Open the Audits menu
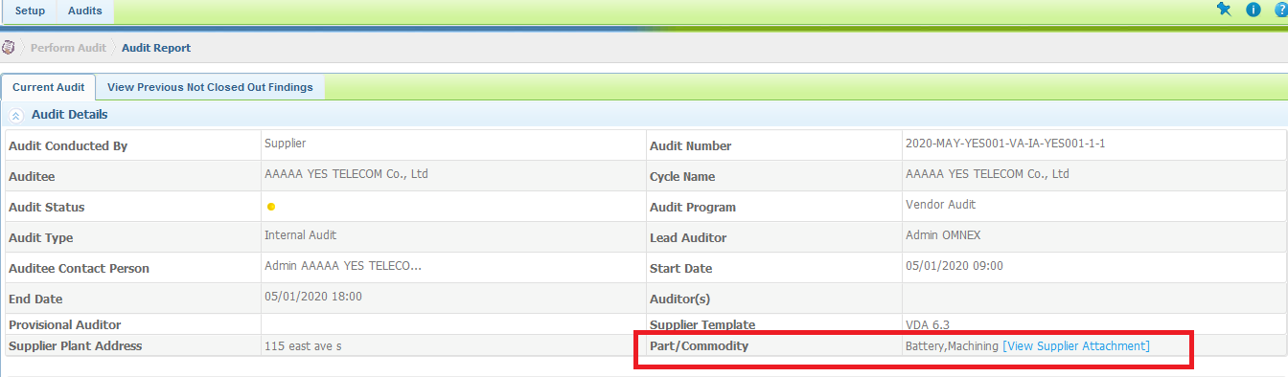Viewport: 1288px width, 377px height. click(85, 11)
